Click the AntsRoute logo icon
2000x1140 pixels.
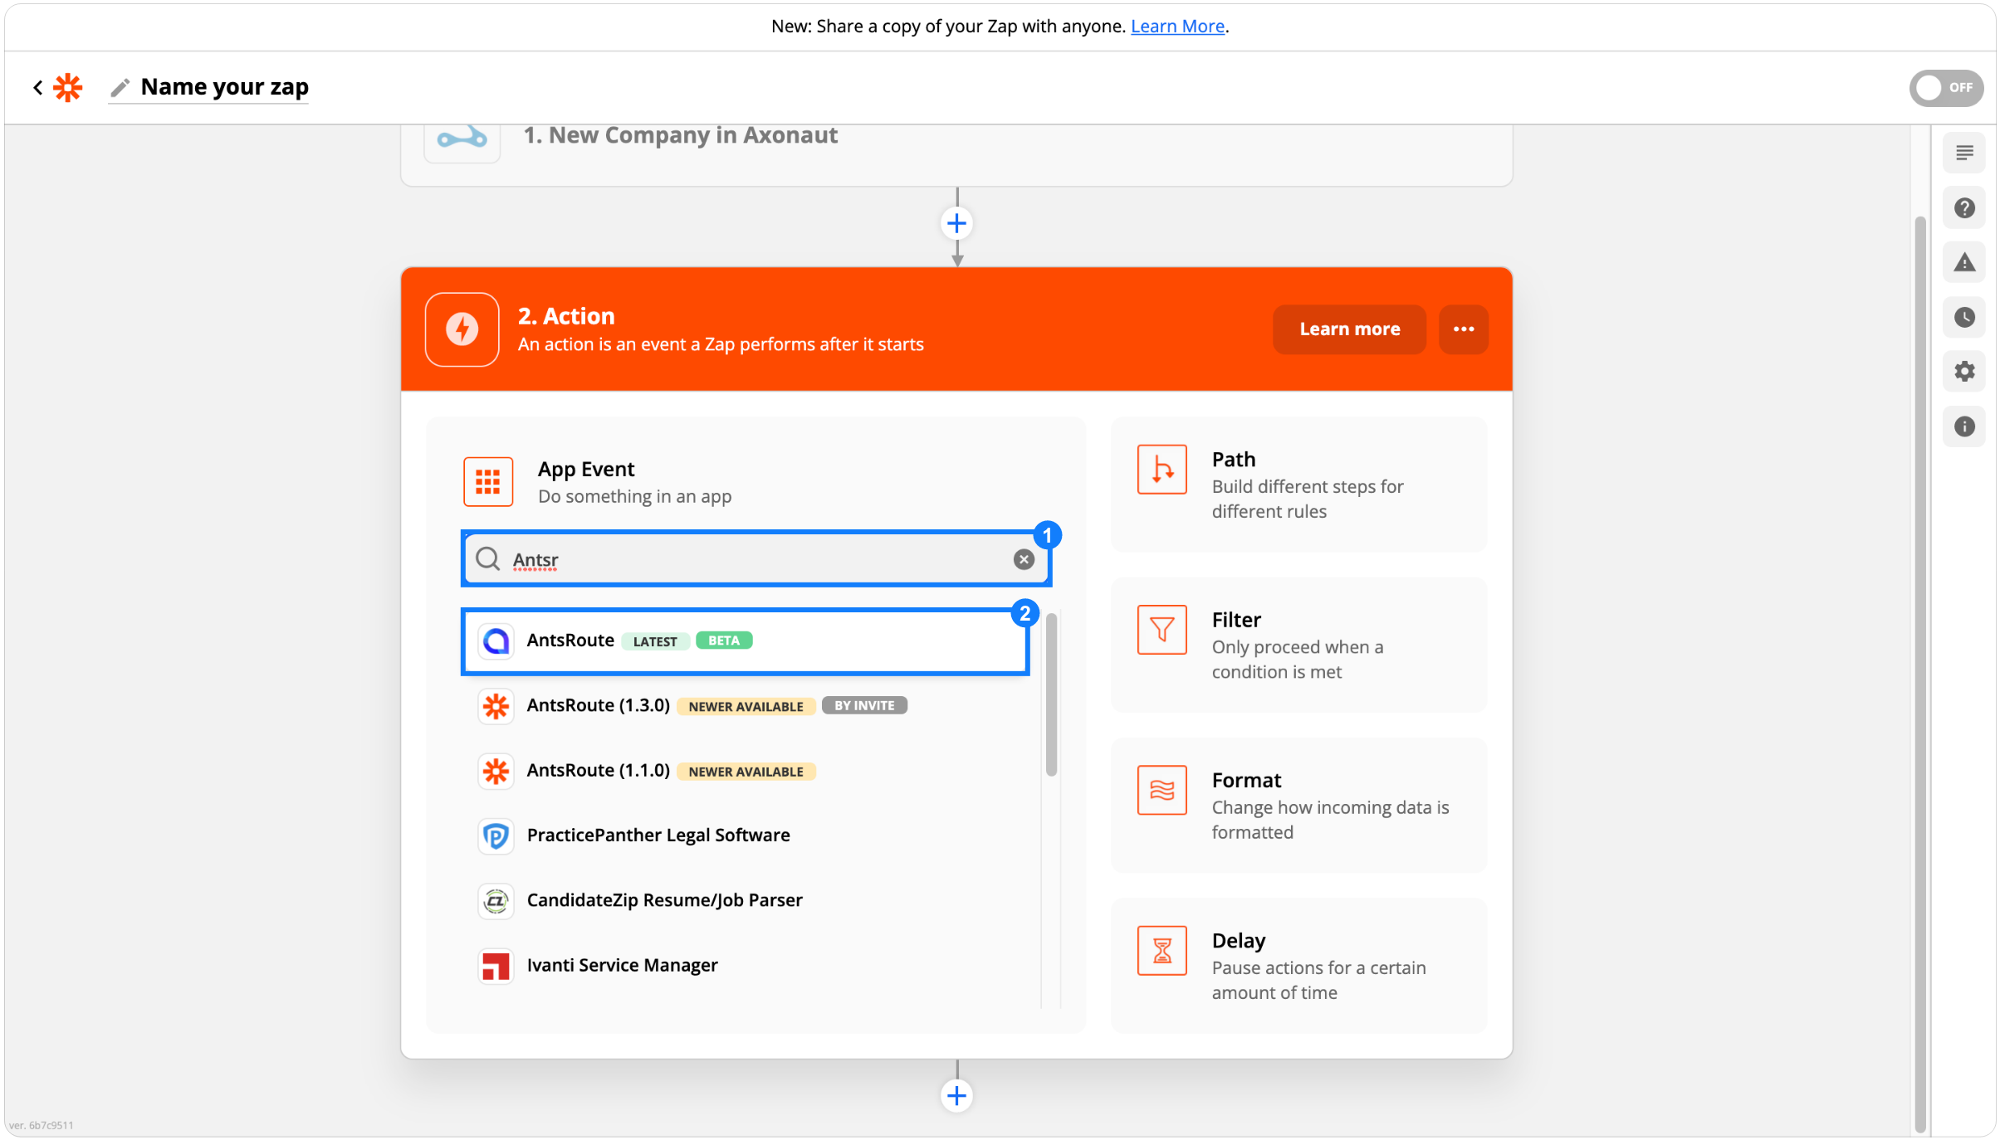pos(496,641)
